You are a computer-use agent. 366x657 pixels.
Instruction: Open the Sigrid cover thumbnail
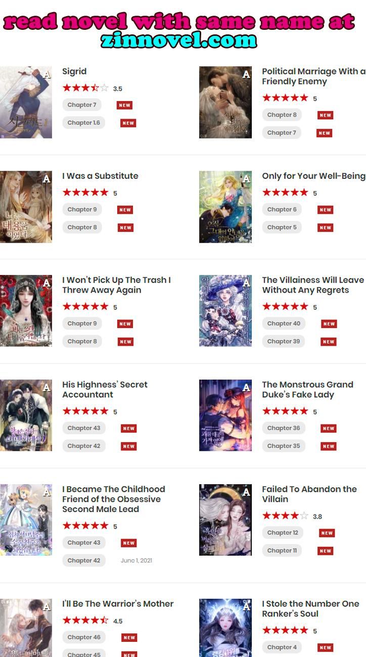pos(26,102)
